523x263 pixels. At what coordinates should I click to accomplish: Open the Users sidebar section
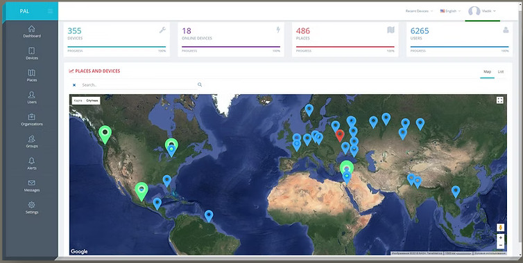coord(32,98)
